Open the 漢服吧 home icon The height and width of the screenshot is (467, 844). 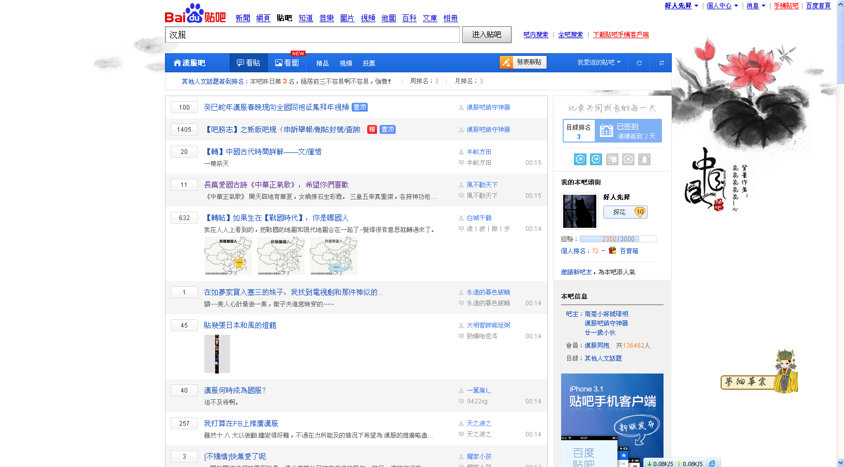[177, 63]
